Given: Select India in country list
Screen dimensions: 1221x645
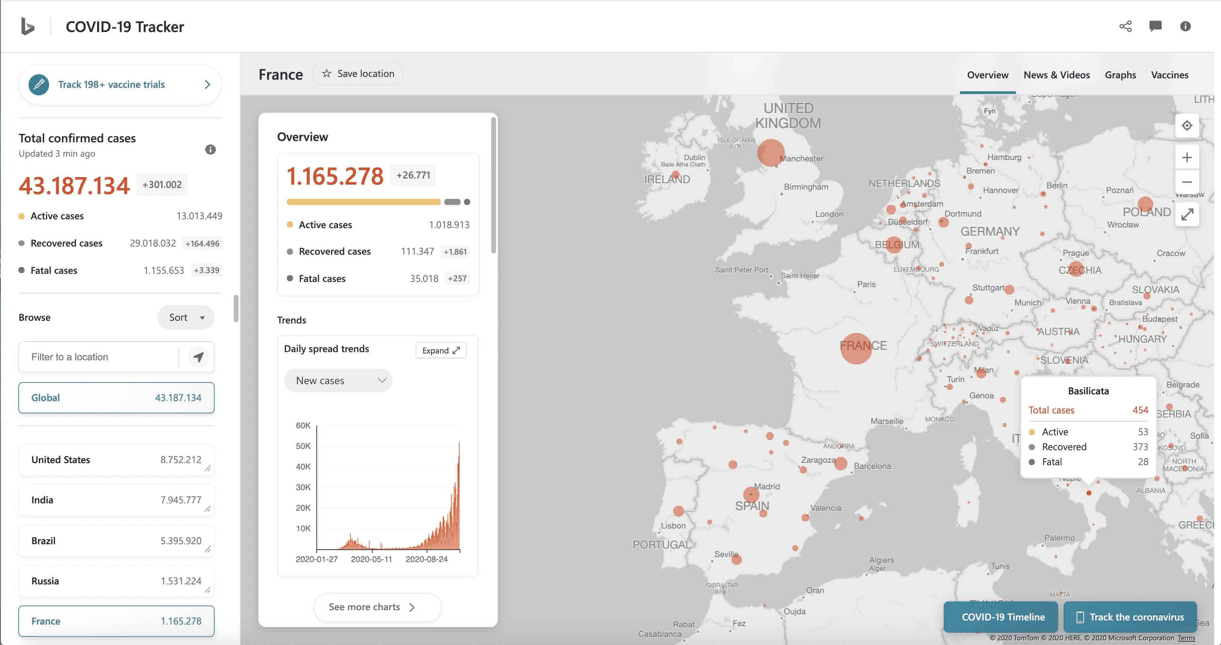Looking at the screenshot, I should [x=117, y=500].
